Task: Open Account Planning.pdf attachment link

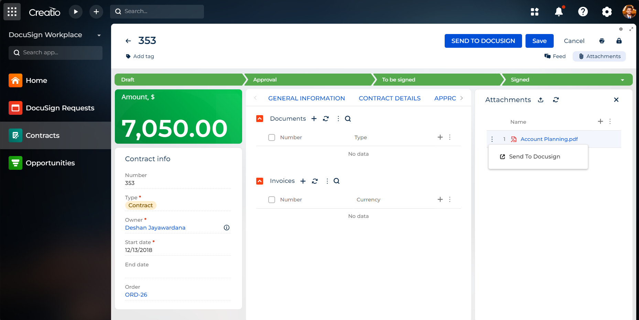Action: (x=549, y=139)
